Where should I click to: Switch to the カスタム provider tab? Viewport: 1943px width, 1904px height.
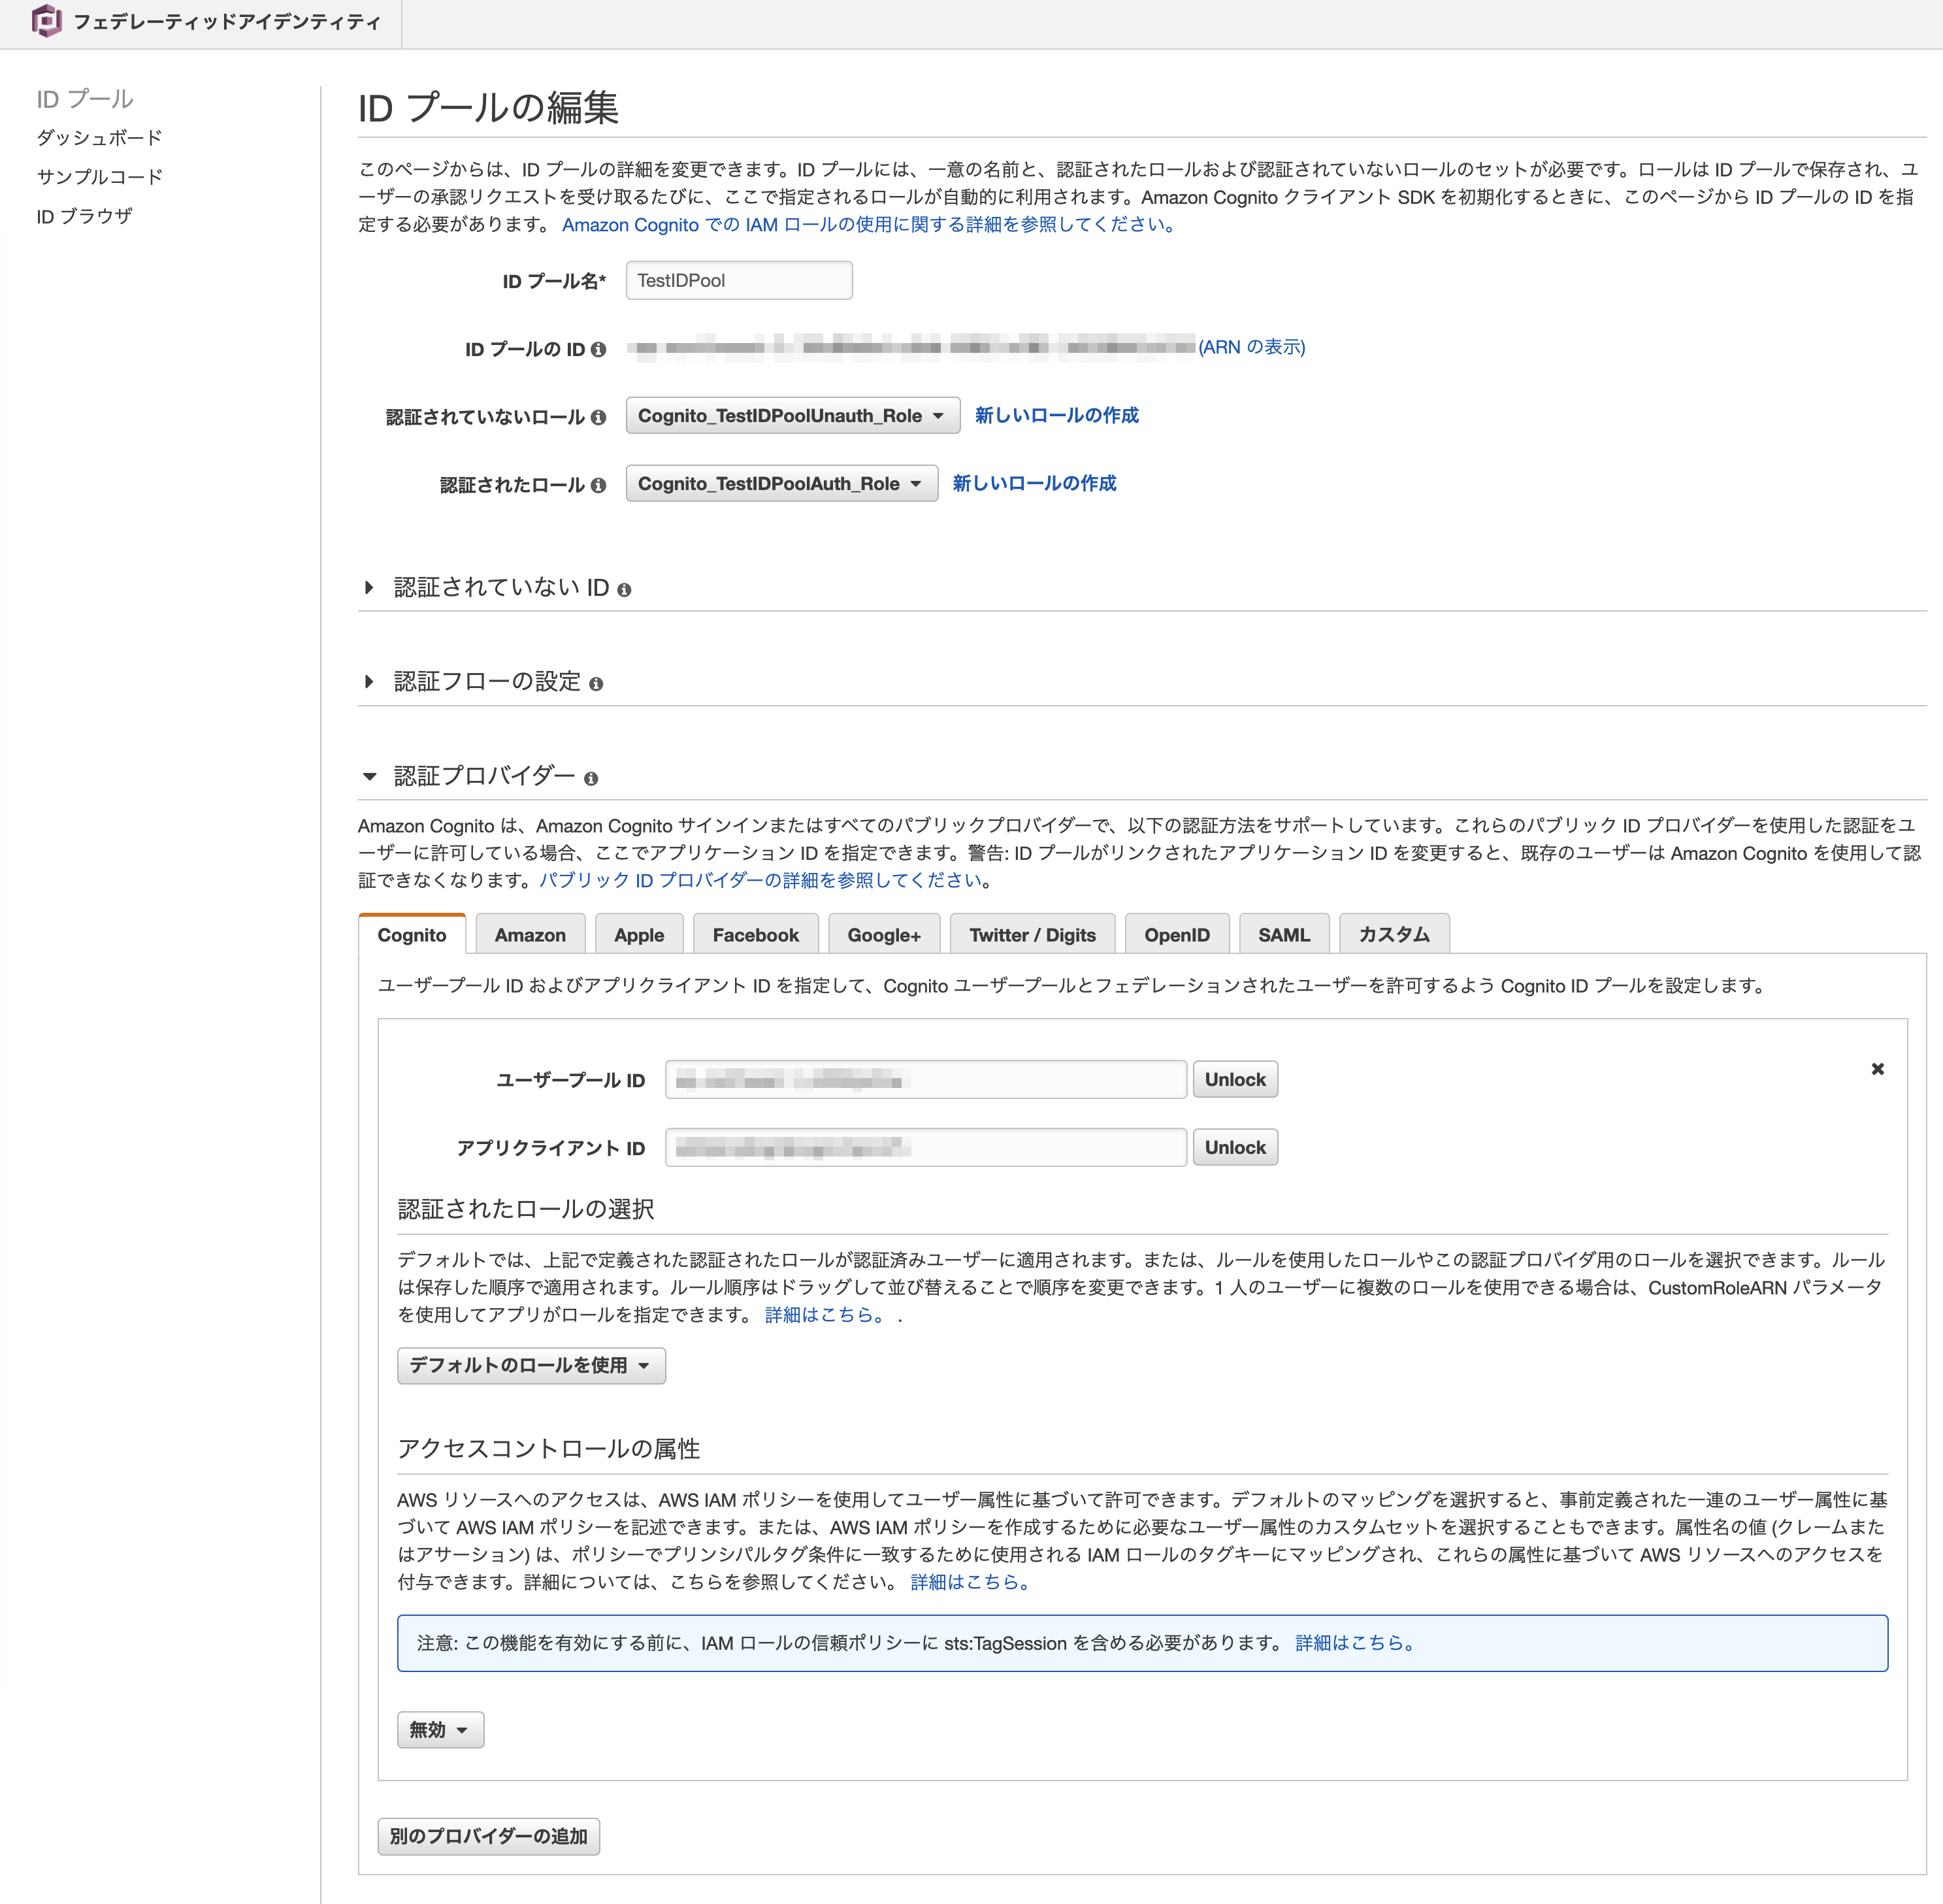pos(1394,935)
